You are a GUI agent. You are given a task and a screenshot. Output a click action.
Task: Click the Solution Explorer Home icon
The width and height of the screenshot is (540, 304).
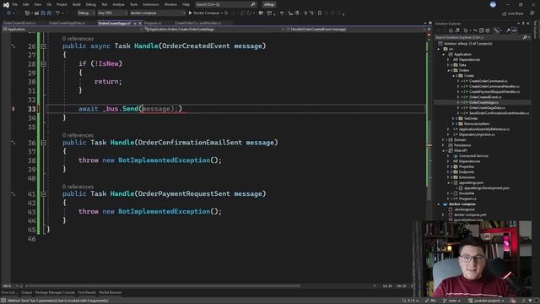point(450,30)
